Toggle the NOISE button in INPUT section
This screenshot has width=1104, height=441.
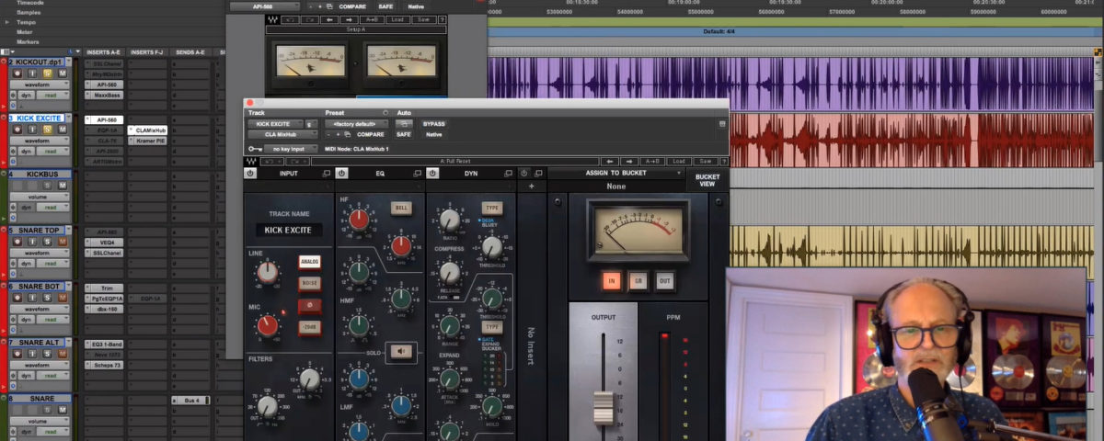click(x=309, y=283)
